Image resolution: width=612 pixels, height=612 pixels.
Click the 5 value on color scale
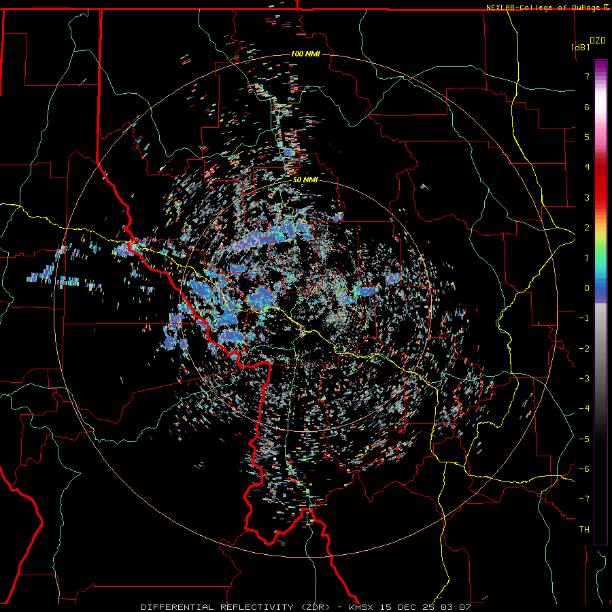point(587,137)
